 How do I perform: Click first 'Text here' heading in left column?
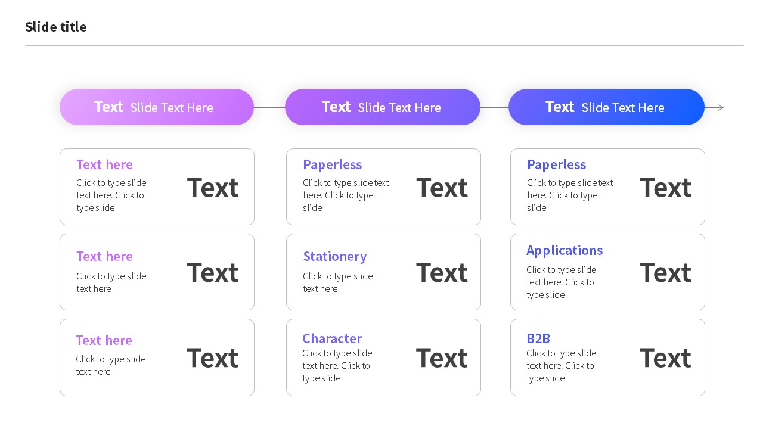pos(104,164)
